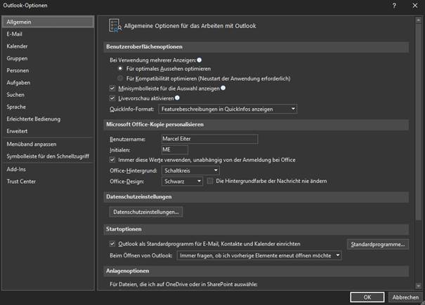
Task: Click into the Benutzername input field
Action: 209,139
